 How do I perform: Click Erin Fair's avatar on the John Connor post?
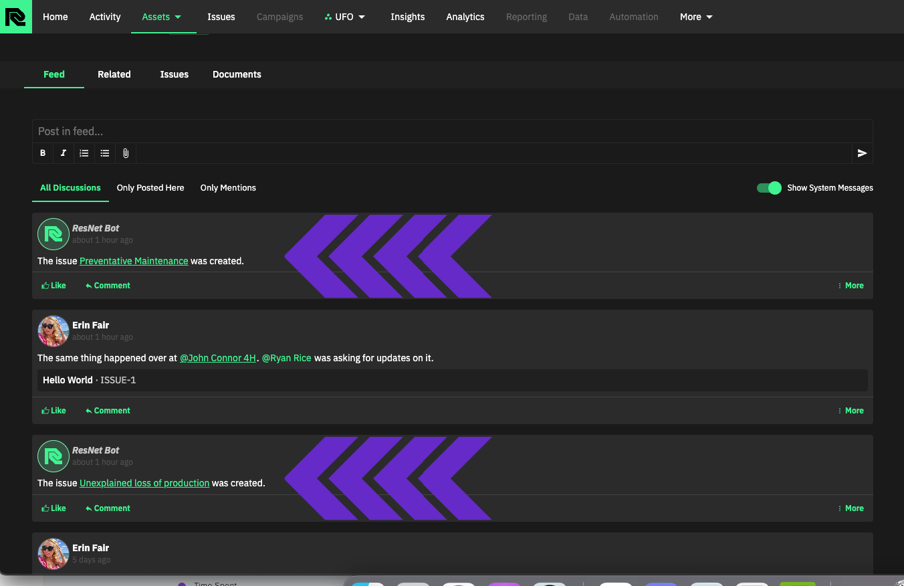pyautogui.click(x=53, y=331)
